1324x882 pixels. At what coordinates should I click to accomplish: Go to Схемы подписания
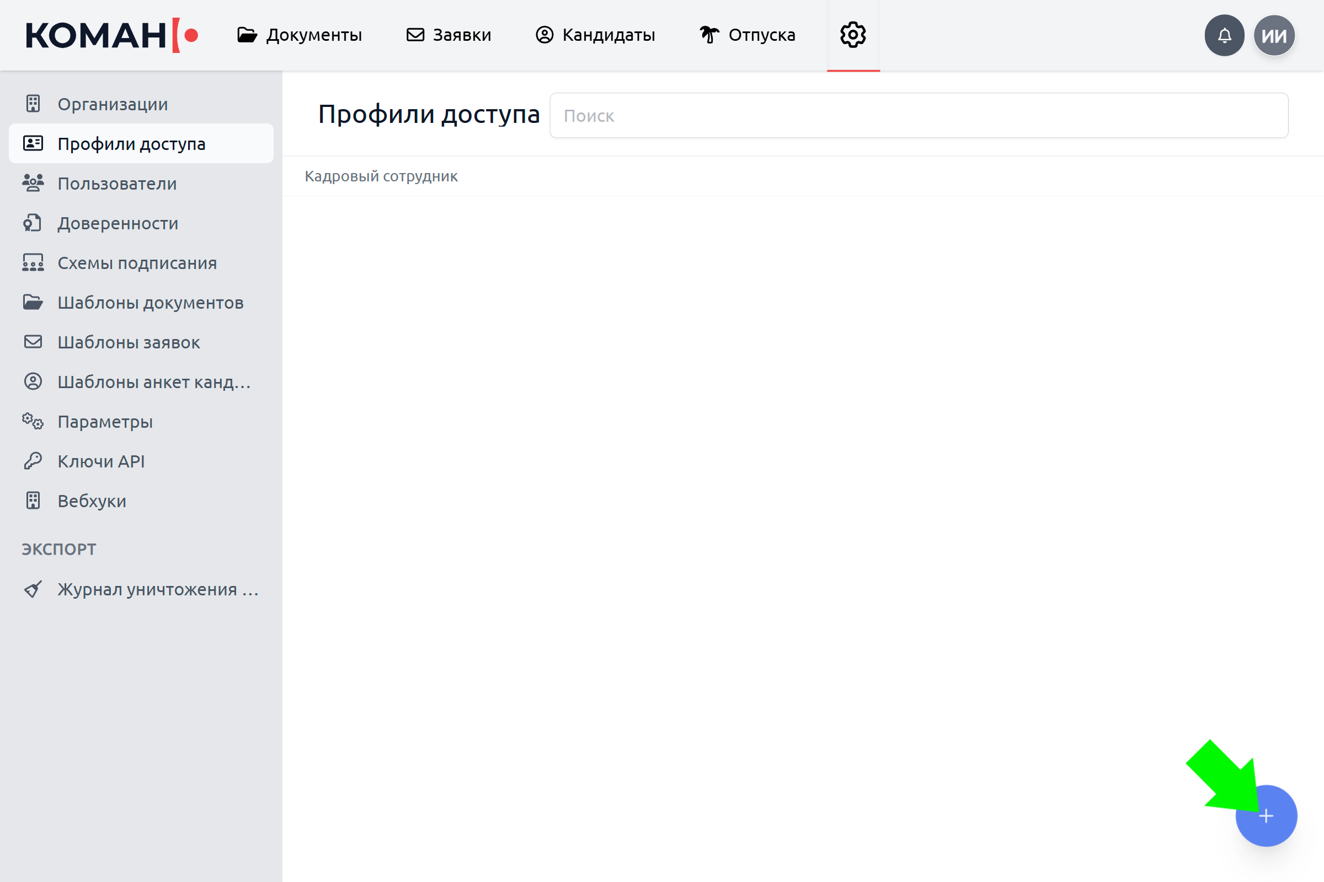pos(137,263)
